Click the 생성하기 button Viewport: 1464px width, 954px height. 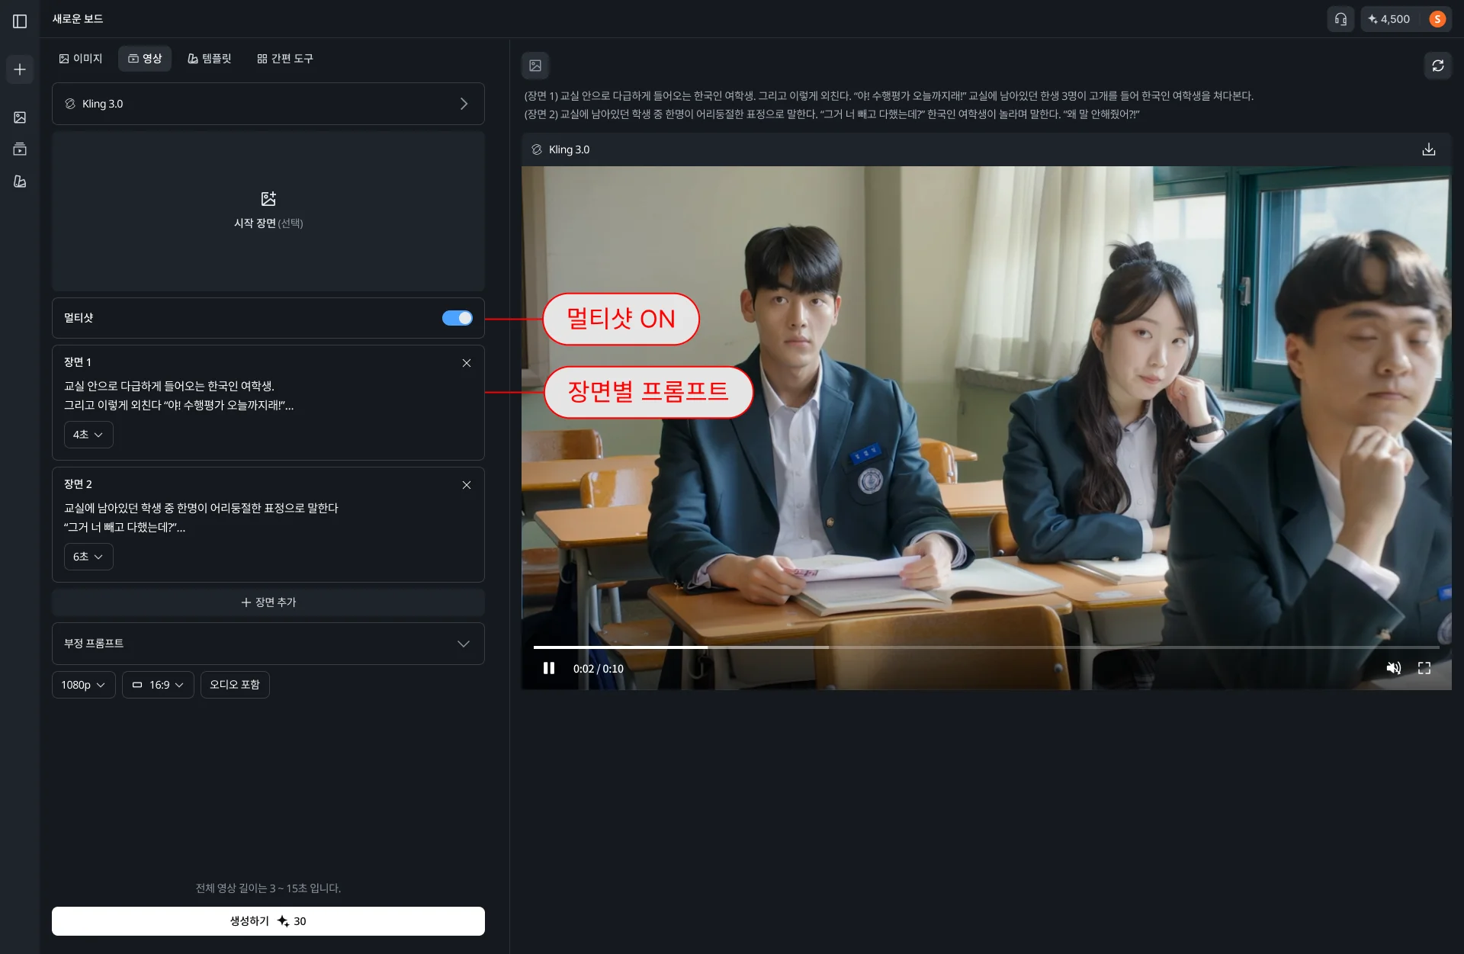268,921
